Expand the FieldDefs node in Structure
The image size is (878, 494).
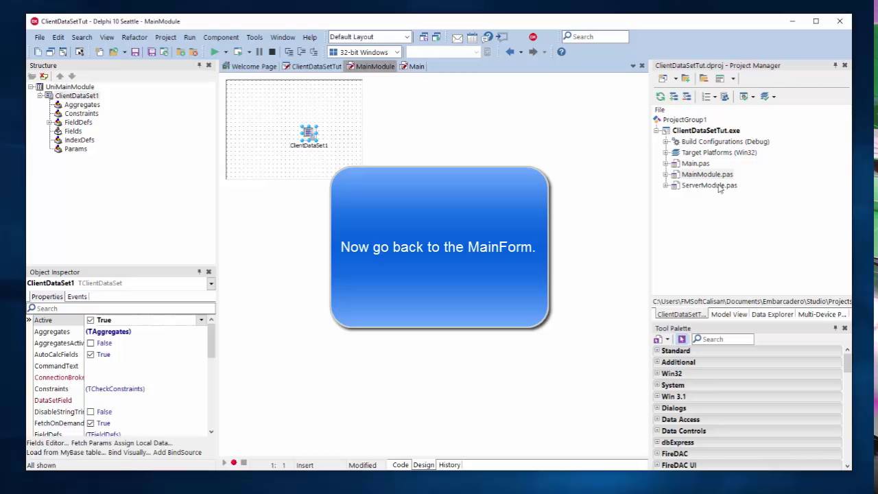coord(49,122)
